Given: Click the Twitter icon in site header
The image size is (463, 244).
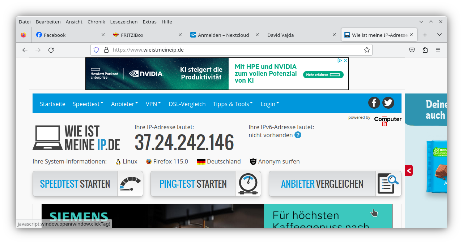Looking at the screenshot, I should coord(388,103).
